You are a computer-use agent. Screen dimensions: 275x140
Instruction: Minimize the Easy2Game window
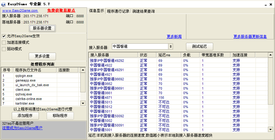(266, 5)
